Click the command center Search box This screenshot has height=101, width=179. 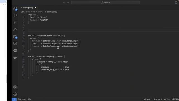click(x=105, y=3)
